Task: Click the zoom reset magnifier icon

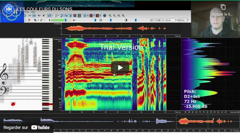Action: [123, 16]
